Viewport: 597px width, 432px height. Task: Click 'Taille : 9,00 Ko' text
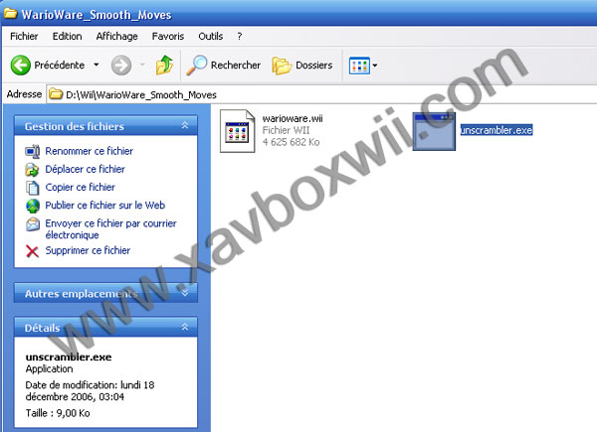click(58, 413)
